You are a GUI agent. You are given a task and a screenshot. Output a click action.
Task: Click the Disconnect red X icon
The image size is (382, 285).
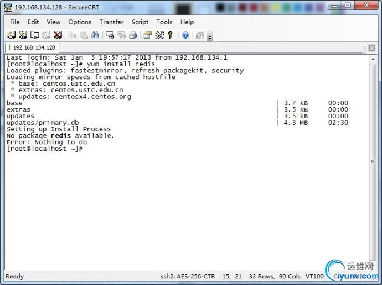click(x=58, y=35)
